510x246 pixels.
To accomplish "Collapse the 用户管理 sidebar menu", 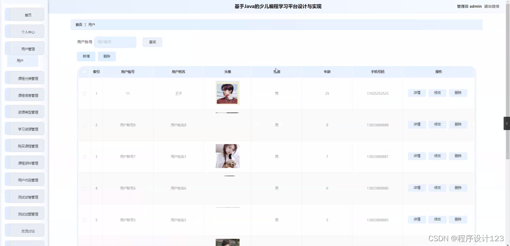I will [25, 49].
